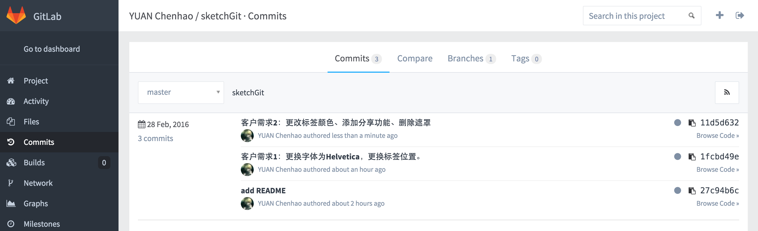Click author avatar on 客户需求1 commit
Screen dimensions: 758x231
247,170
